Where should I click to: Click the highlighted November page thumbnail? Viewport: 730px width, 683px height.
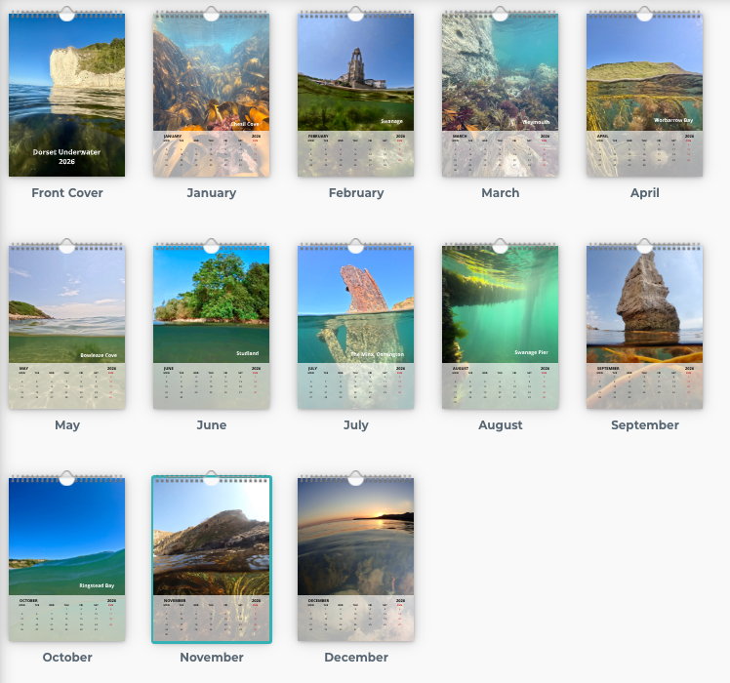coord(212,560)
